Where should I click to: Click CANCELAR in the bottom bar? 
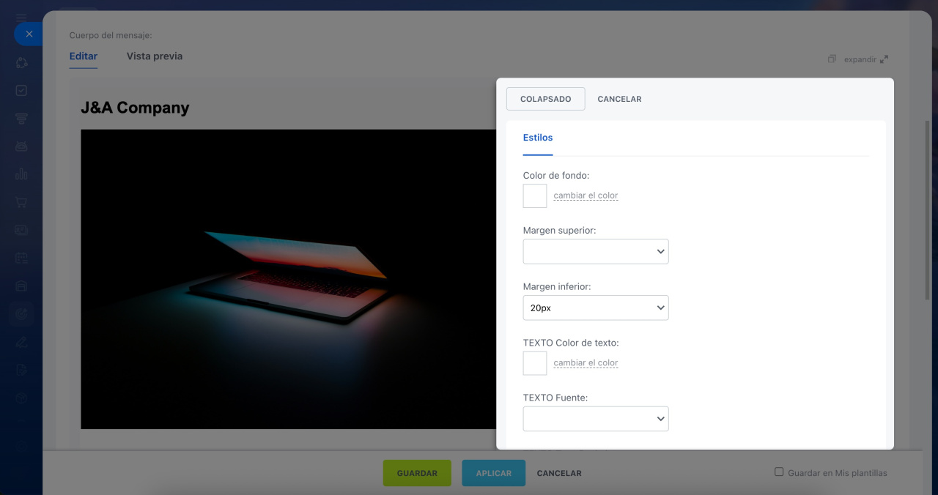[559, 473]
